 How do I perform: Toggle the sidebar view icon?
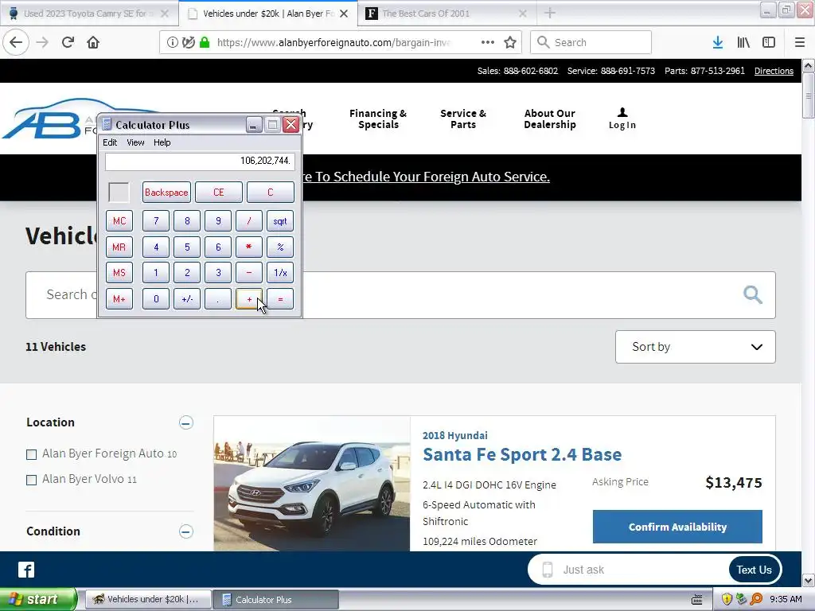769,42
